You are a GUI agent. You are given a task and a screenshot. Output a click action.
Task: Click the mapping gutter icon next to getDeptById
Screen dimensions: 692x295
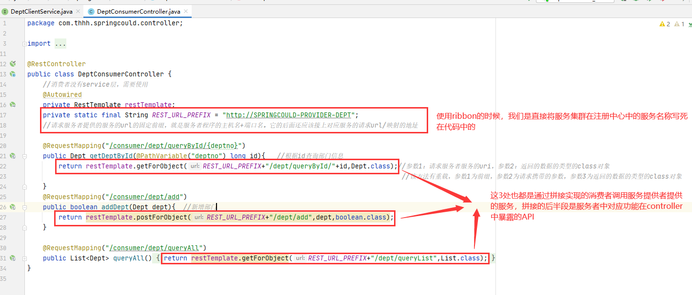12,156
